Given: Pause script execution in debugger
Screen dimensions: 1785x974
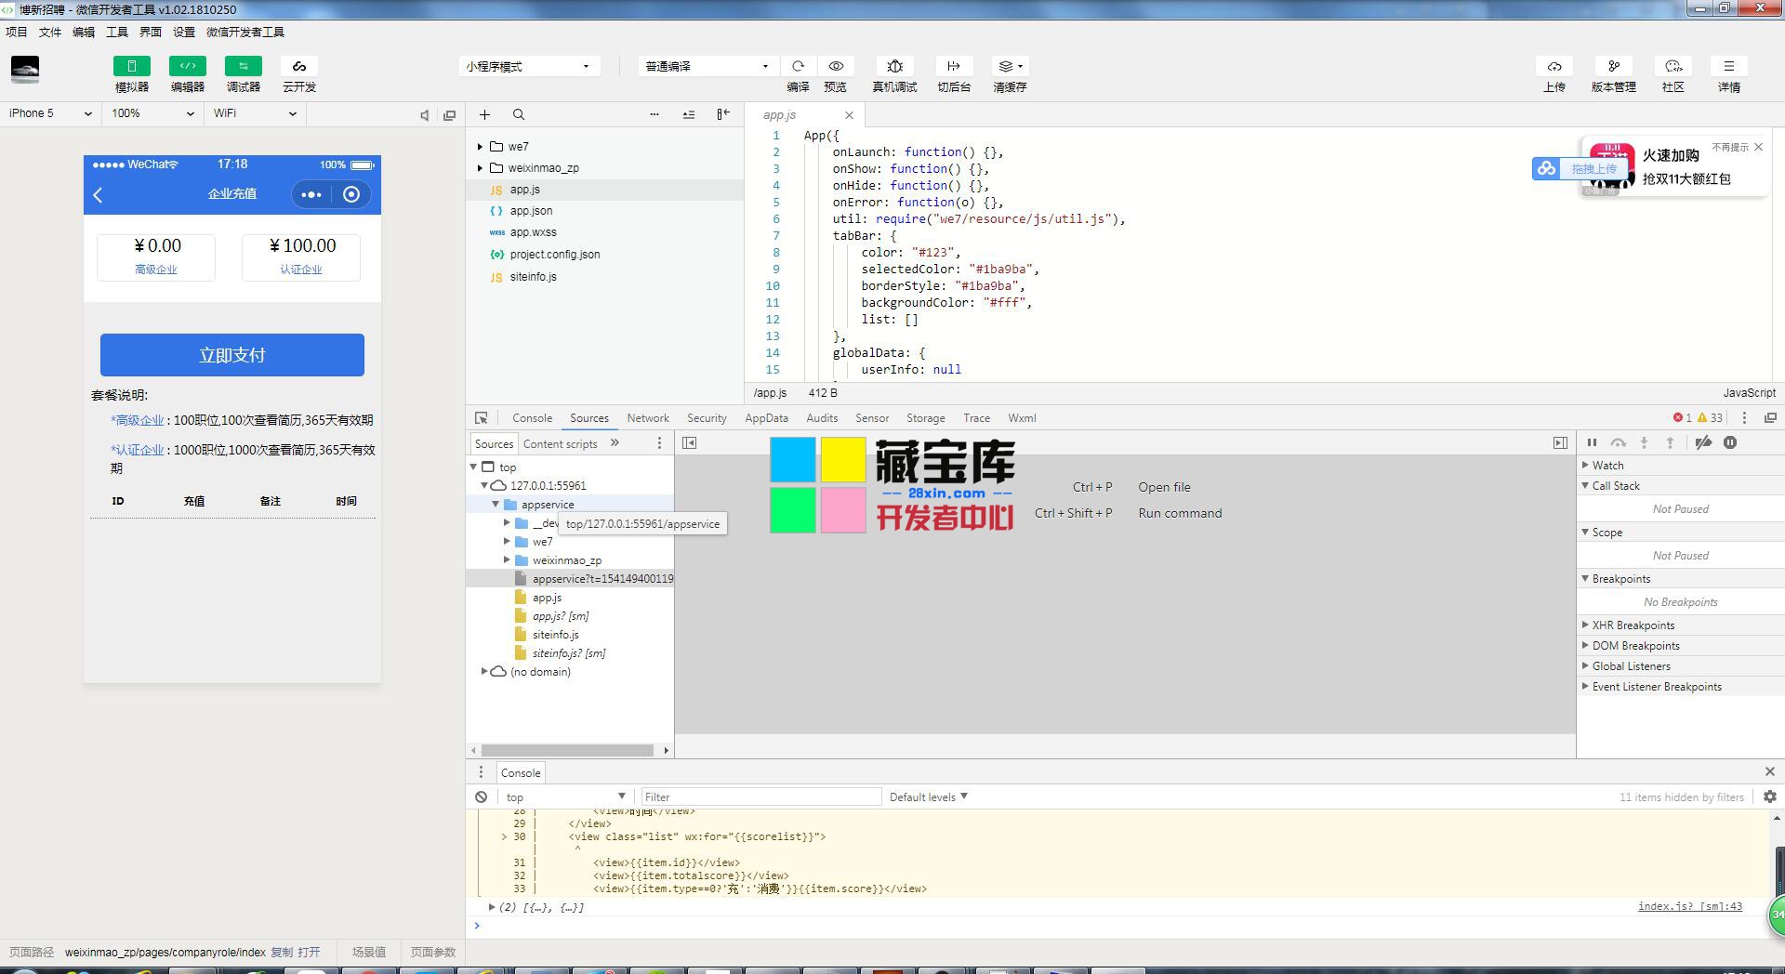Looking at the screenshot, I should click(x=1592, y=443).
